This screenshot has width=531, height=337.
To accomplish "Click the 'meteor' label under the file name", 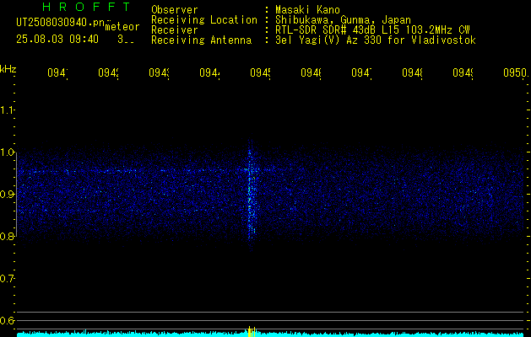I will click(122, 27).
